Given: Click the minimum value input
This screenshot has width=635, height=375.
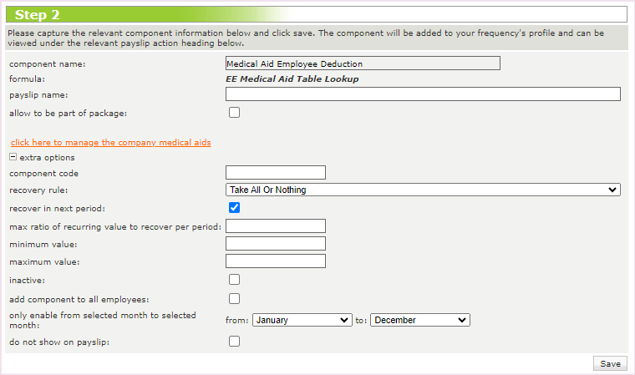Looking at the screenshot, I should coord(276,244).
